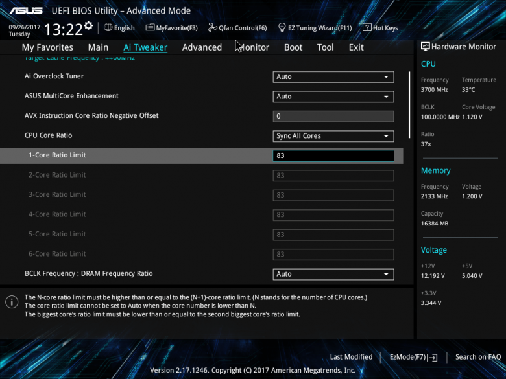506x379 pixels.
Task: Click the 09/26/2017 date text
Action: (25, 27)
